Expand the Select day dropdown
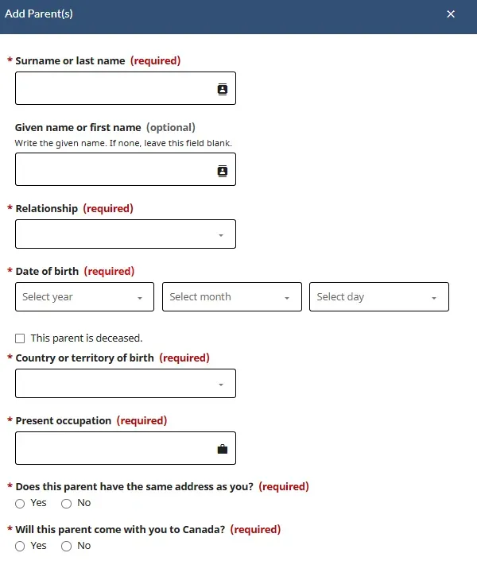Viewport: 477px width, 580px height. point(378,297)
